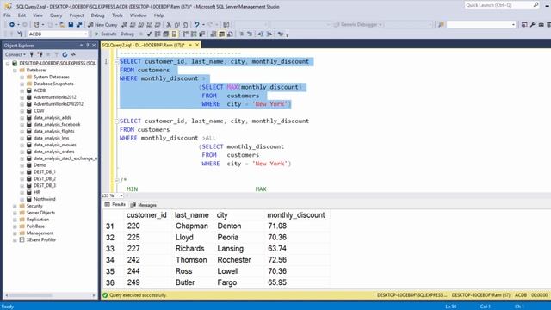Expand the ACDB database node
The width and height of the screenshot is (551, 310).
(22, 90)
